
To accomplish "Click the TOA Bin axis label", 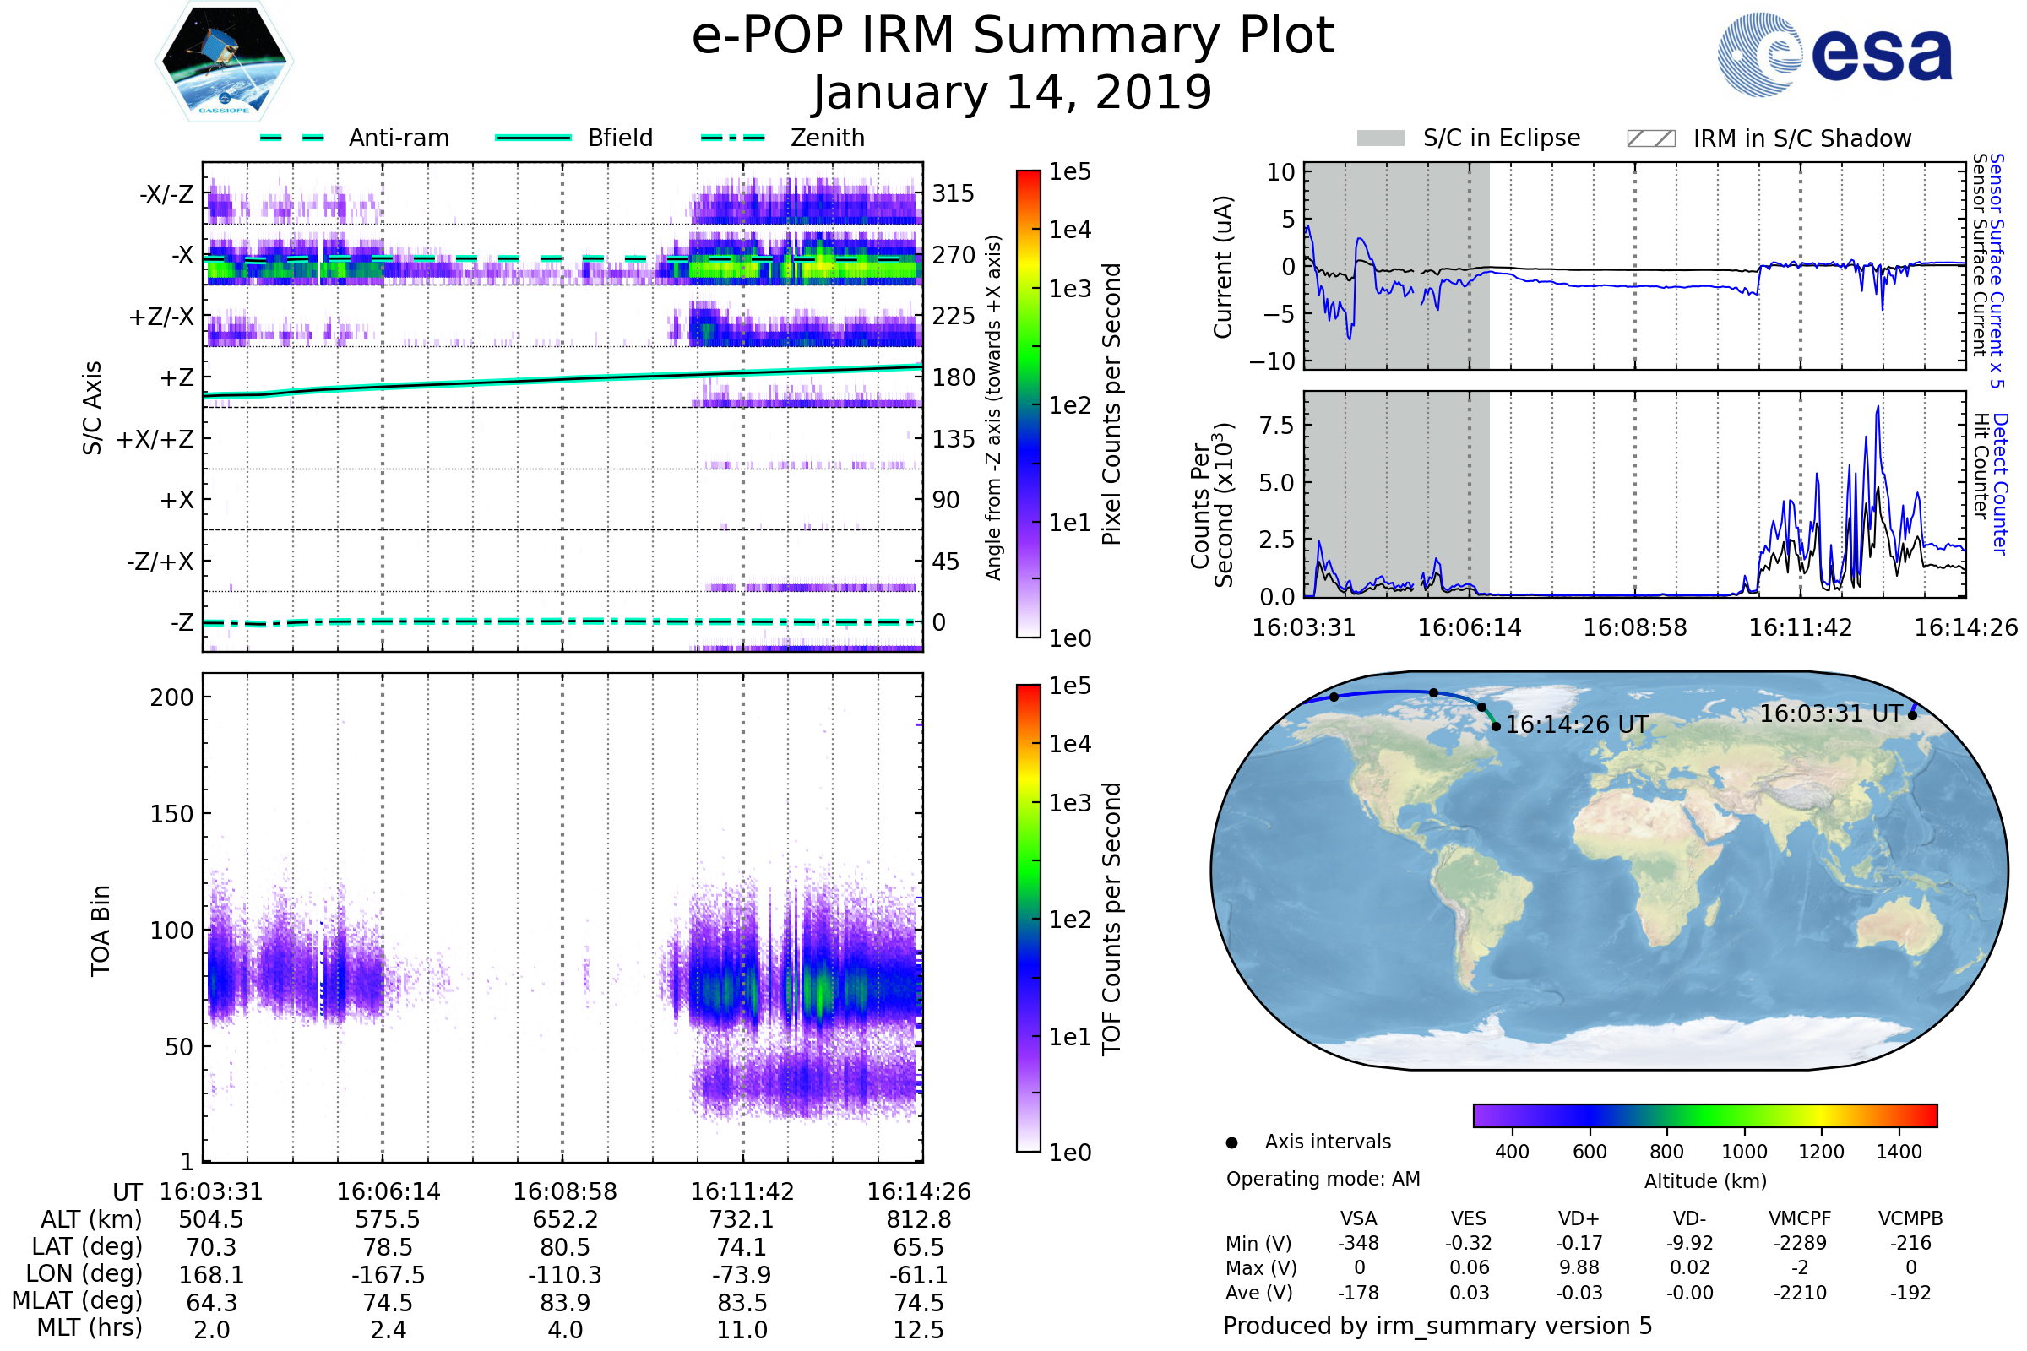I will tap(101, 931).
